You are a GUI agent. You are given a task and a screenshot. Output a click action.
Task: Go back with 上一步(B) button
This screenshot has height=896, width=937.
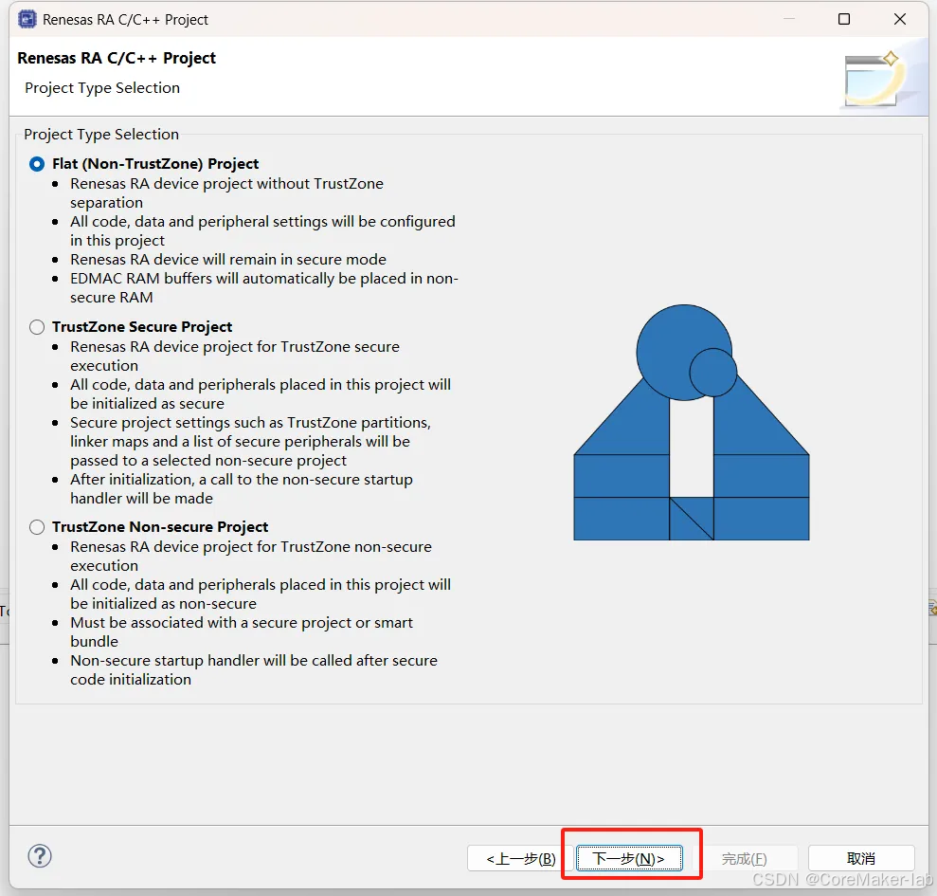[520, 859]
